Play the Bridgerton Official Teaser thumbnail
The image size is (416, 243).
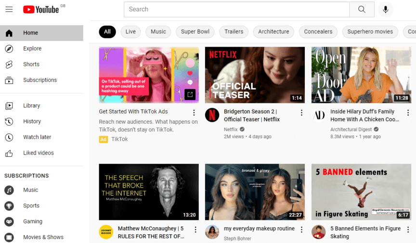click(255, 75)
